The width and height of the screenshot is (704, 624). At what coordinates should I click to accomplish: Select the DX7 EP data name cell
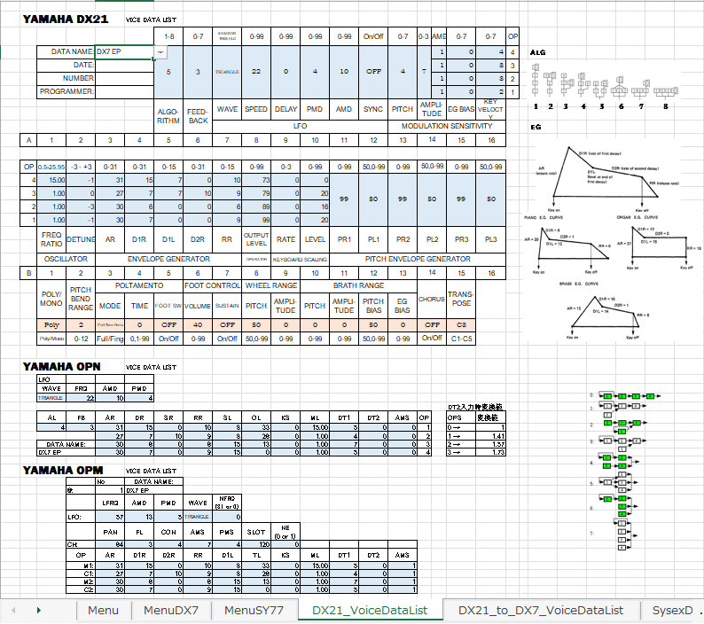click(x=124, y=52)
